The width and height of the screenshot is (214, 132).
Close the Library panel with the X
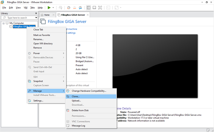click(x=36, y=13)
